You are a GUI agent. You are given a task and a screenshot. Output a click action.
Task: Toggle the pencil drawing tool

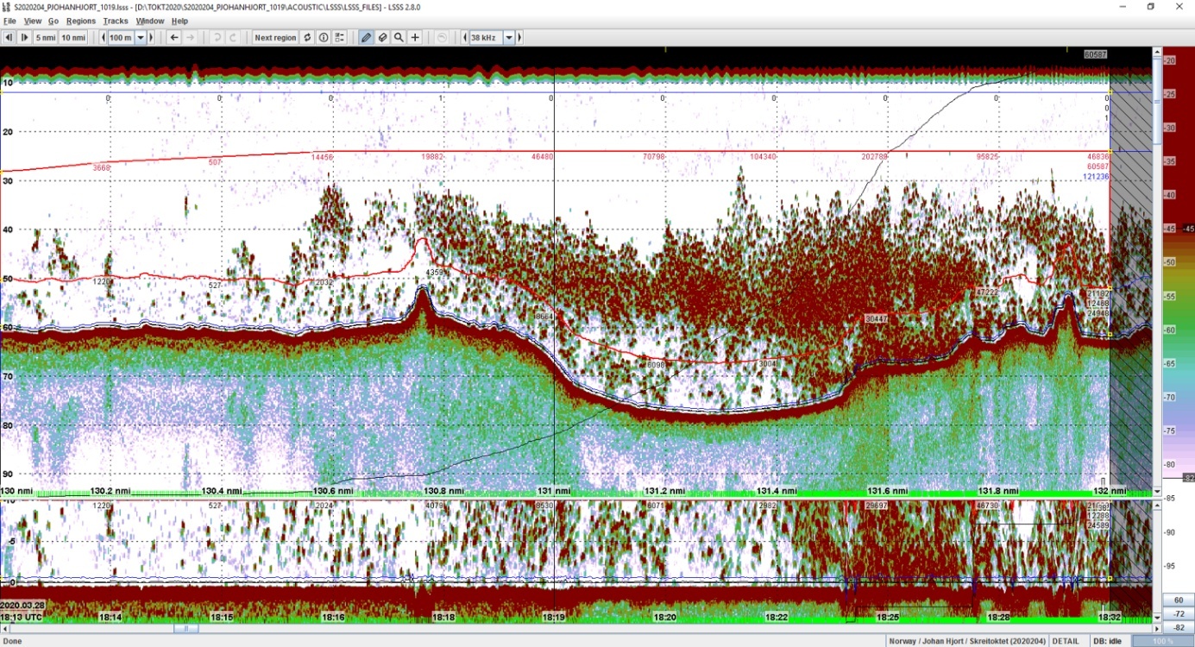(367, 38)
